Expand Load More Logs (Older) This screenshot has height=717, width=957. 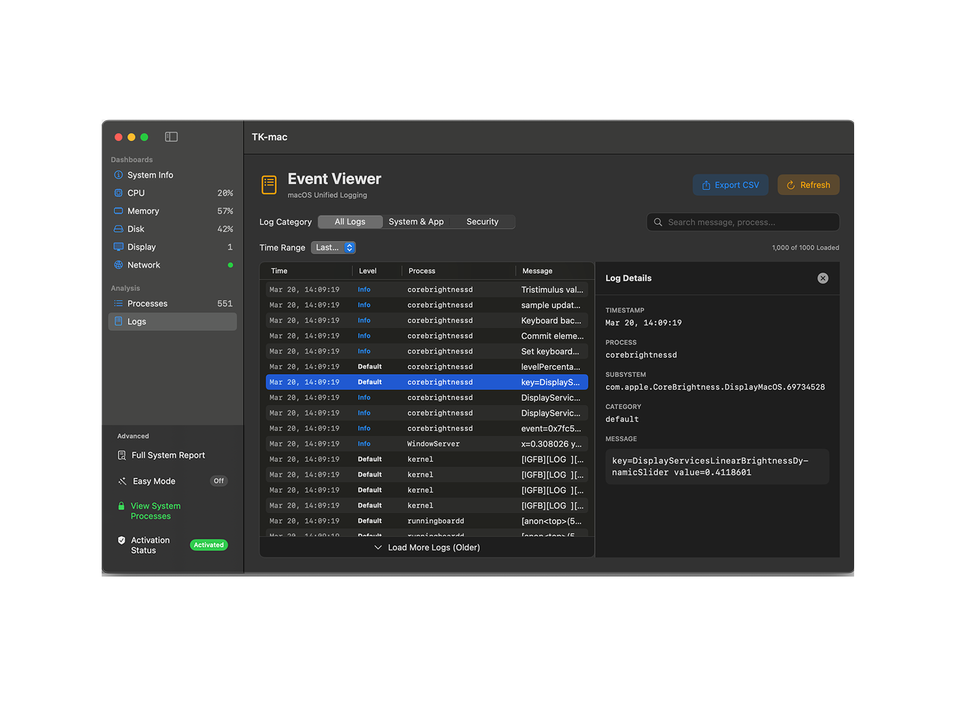(427, 547)
